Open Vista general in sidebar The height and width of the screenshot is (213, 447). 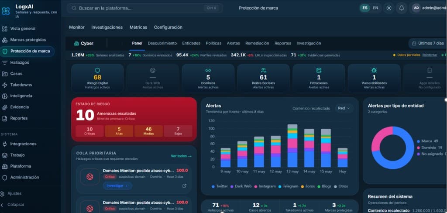coord(23,28)
